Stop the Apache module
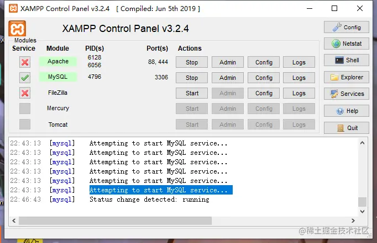This screenshot has width=377, height=243. (192, 62)
